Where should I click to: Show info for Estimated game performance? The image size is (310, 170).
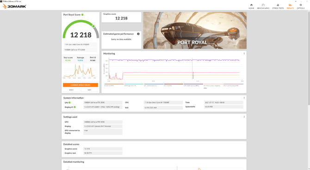138,34
